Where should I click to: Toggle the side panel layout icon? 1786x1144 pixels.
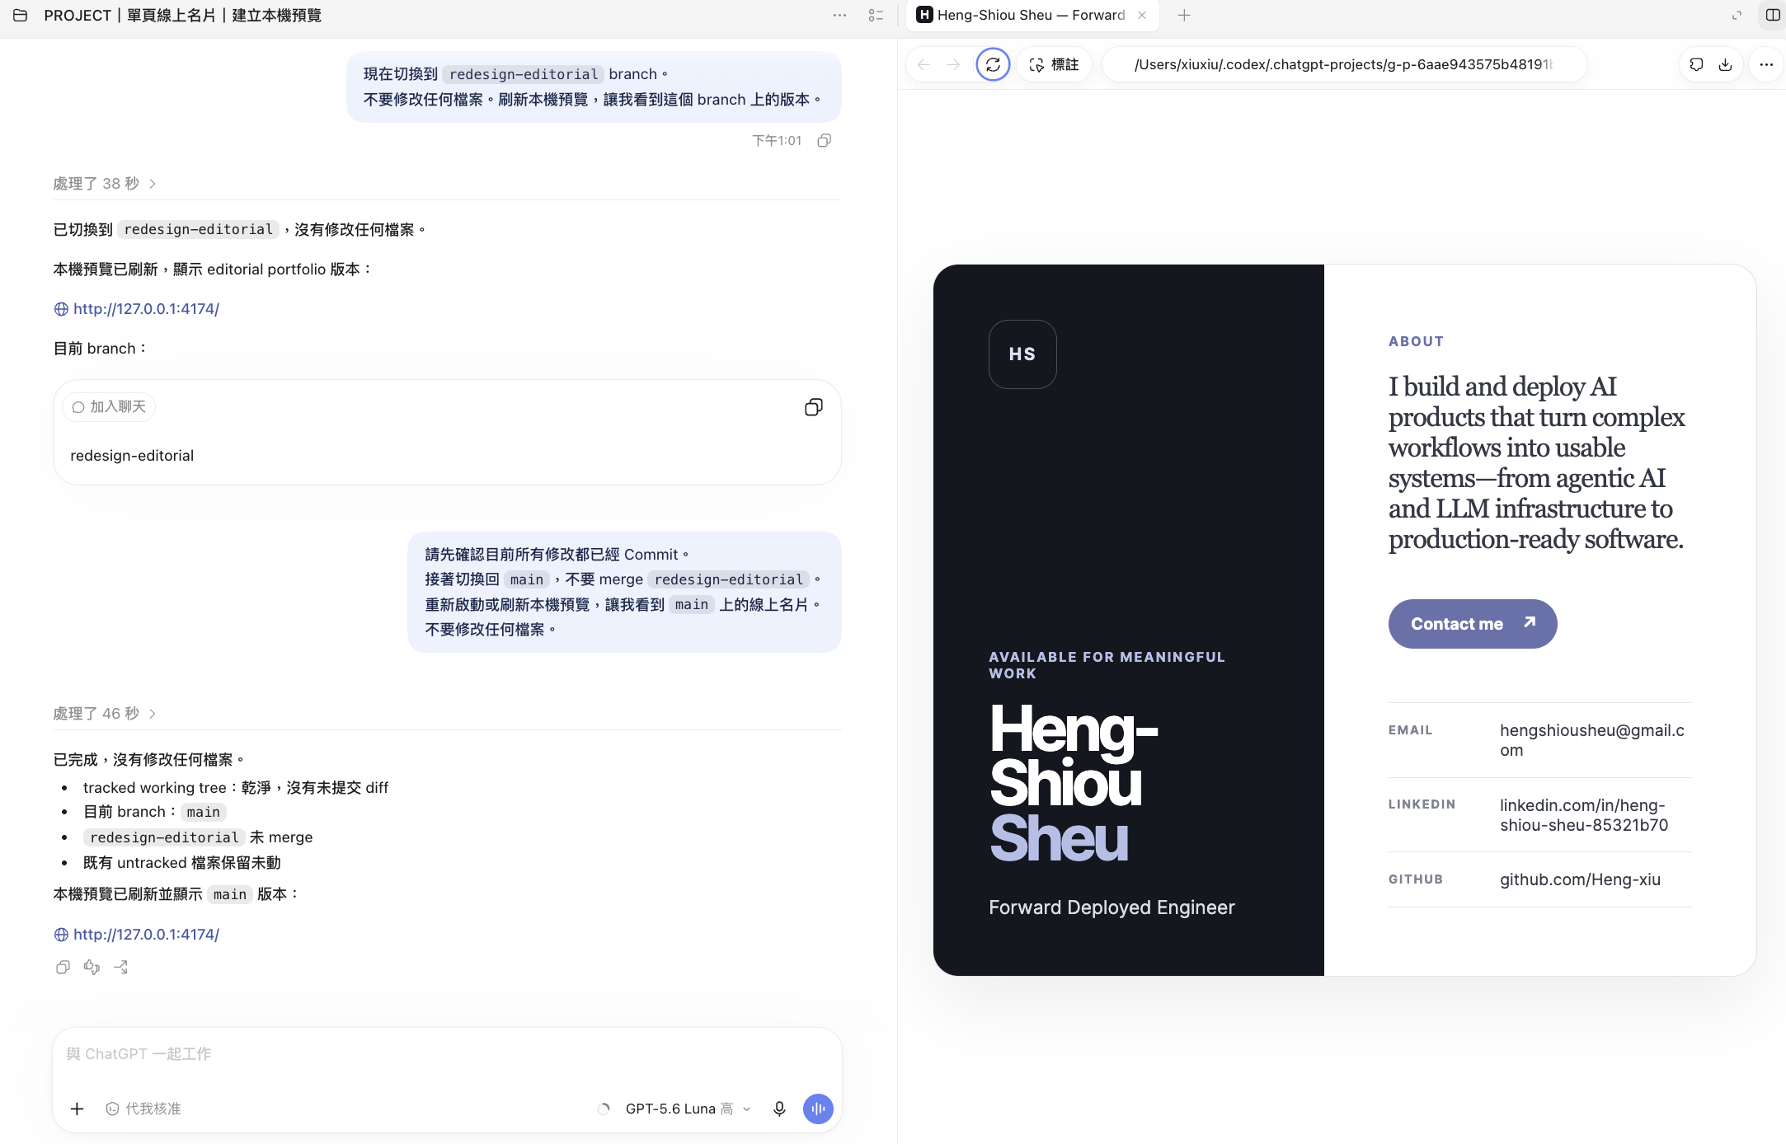1772,15
